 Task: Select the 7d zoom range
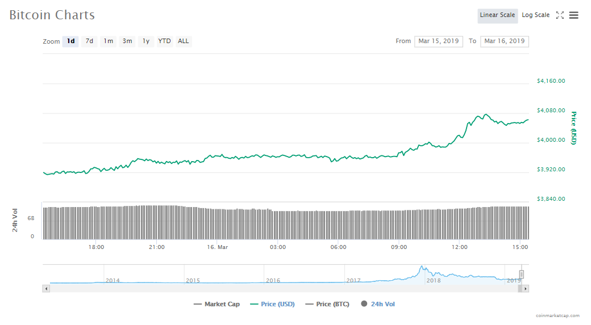click(89, 41)
